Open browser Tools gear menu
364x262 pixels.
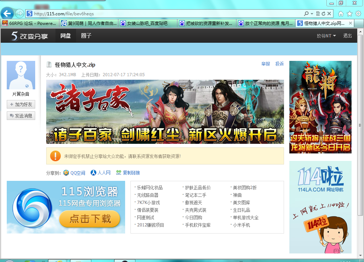(x=358, y=14)
